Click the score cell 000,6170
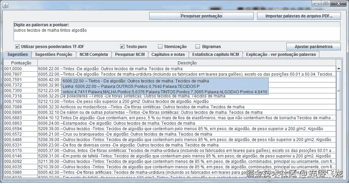Screen dimensions: 349x184 pos(21,151)
